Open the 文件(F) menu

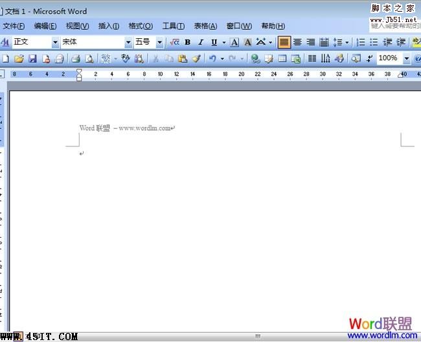(x=14, y=26)
